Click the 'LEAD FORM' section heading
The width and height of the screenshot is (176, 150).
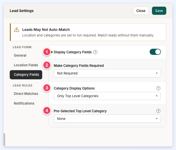pos(22,47)
